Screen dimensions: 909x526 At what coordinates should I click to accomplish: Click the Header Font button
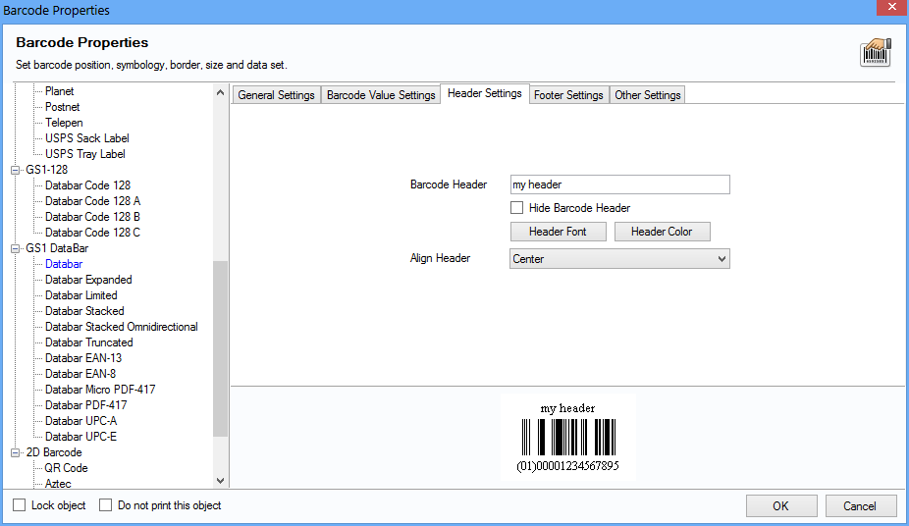click(x=559, y=232)
